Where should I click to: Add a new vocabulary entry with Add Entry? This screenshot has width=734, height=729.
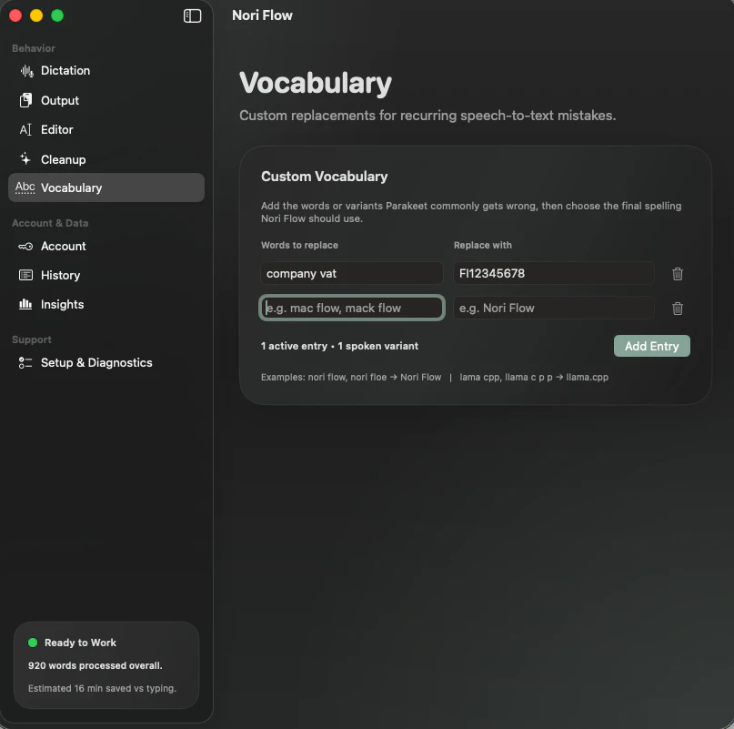click(x=651, y=346)
